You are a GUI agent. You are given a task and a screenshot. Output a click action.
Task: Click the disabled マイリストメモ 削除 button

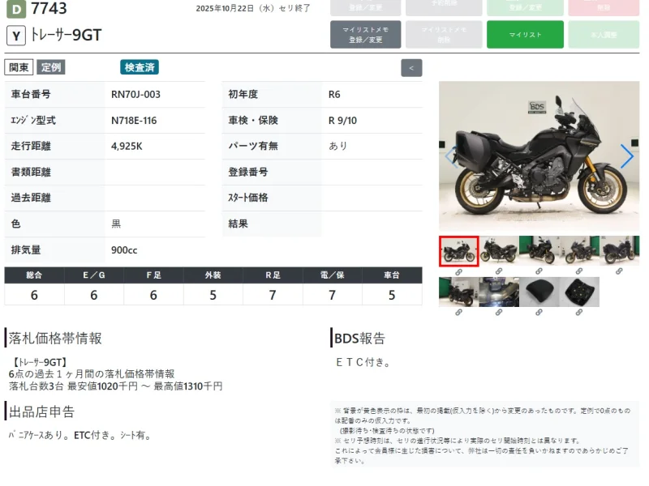pyautogui.click(x=444, y=35)
